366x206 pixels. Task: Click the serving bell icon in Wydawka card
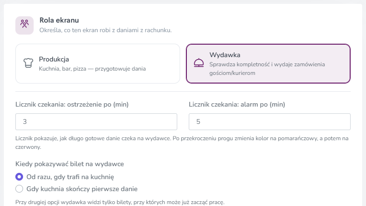click(199, 63)
